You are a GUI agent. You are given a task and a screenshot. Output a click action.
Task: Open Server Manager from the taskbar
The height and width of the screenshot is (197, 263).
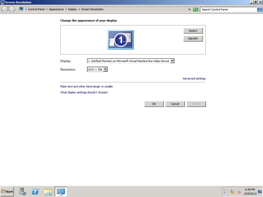[22, 191]
